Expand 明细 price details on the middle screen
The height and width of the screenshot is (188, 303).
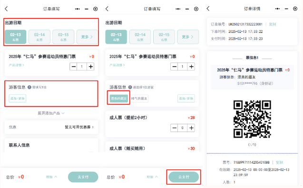(152, 177)
